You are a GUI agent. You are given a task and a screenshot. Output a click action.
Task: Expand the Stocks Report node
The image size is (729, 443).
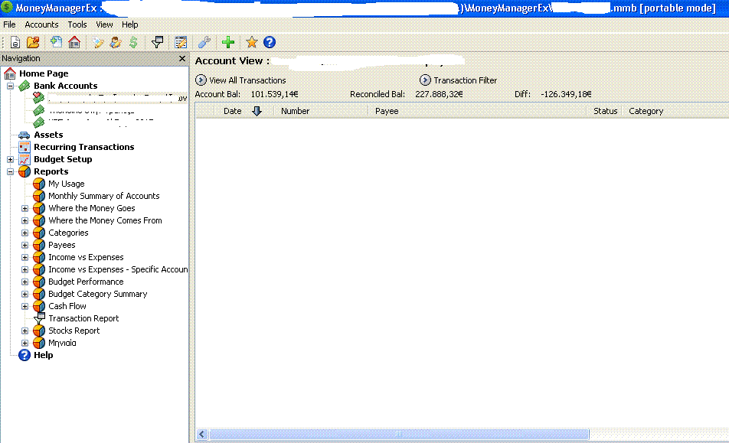click(25, 331)
